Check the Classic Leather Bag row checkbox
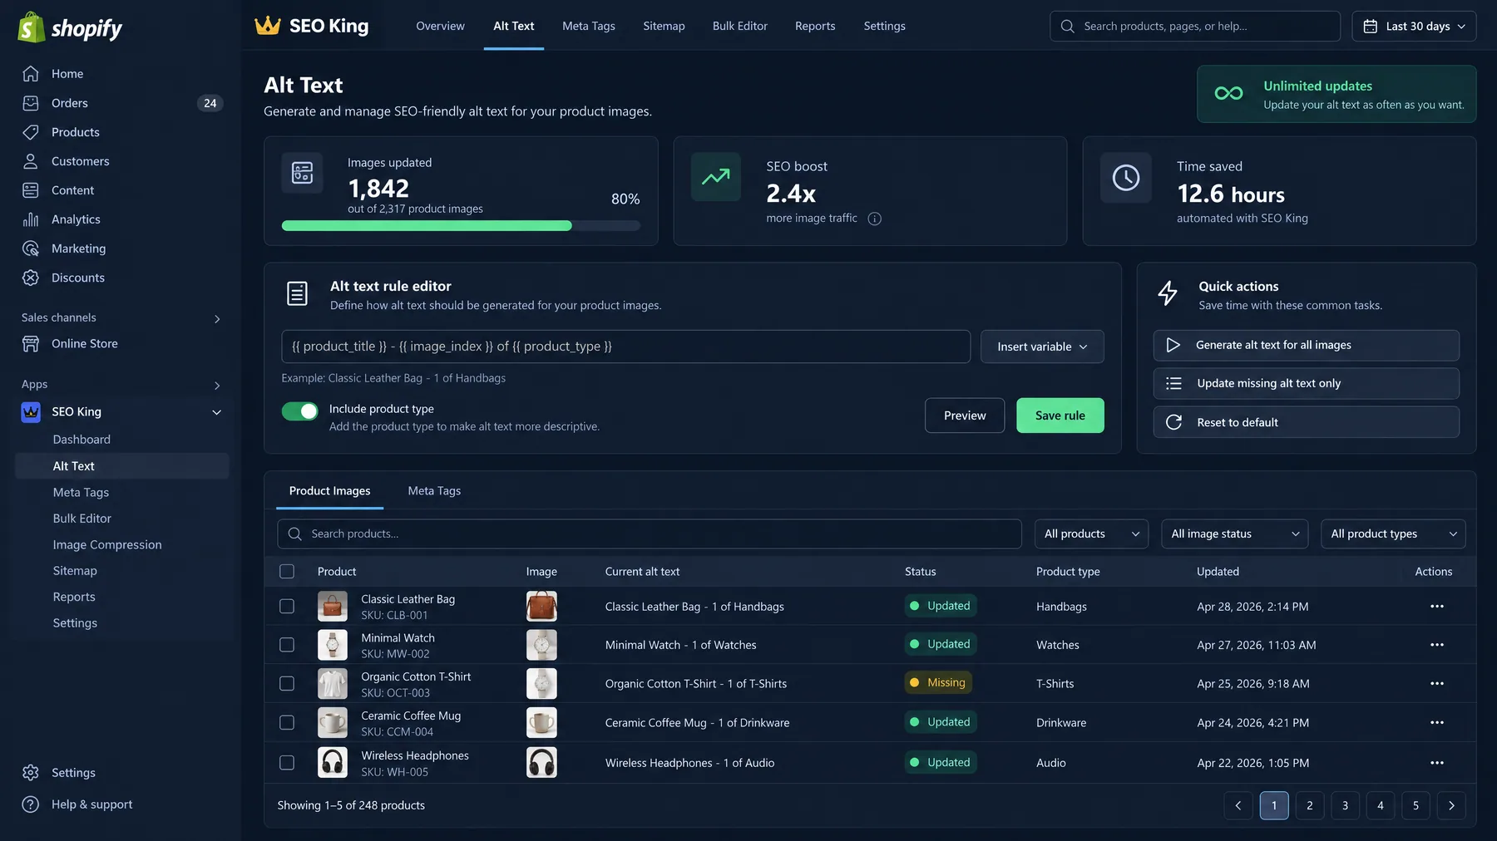 (287, 607)
